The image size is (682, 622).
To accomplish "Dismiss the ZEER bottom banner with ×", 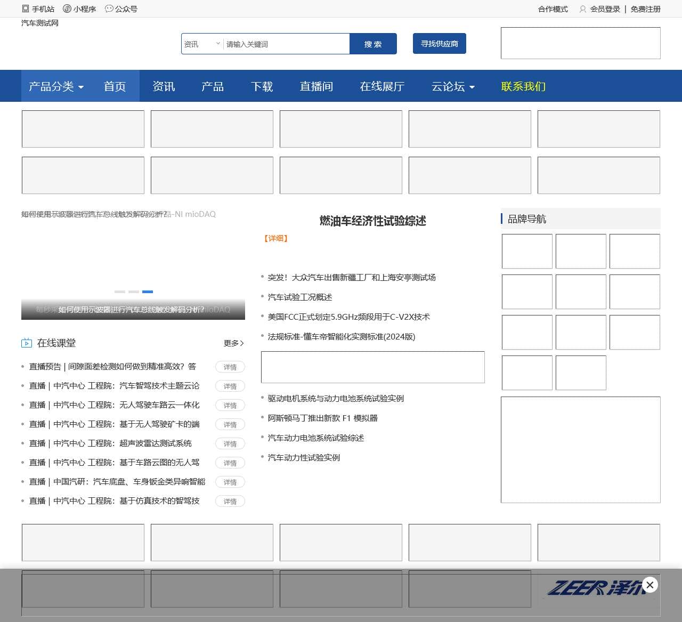I will coord(649,585).
